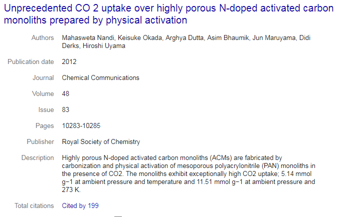Click the 'Total citations' label
The height and width of the screenshot is (217, 354).
[34, 205]
